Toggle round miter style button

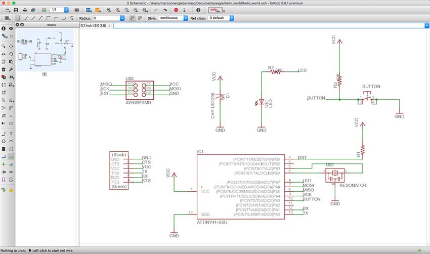click(x=132, y=18)
